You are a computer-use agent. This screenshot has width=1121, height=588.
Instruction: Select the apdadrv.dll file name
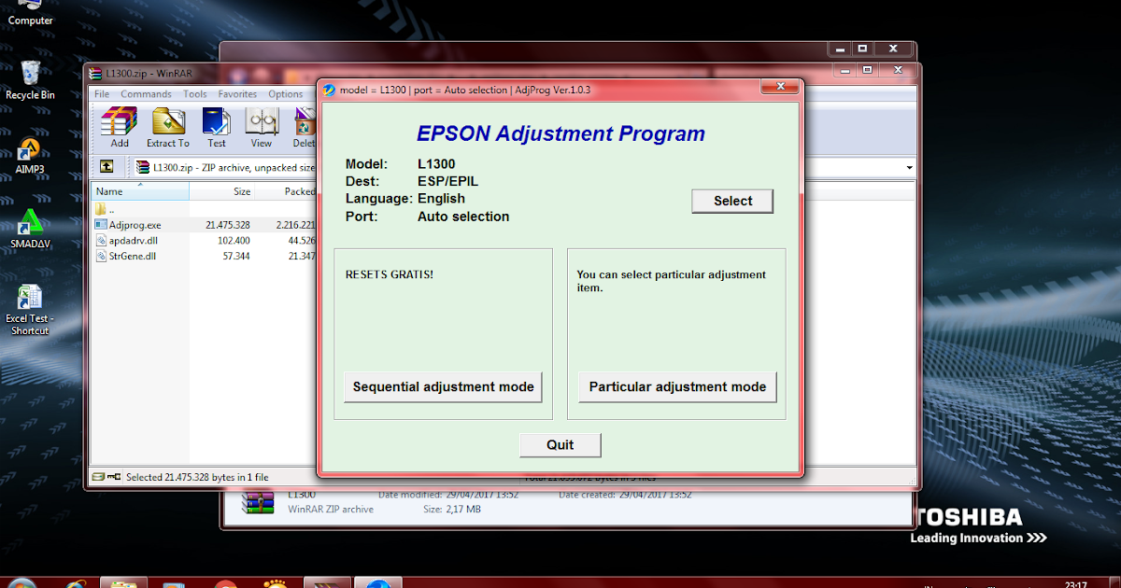tap(133, 240)
